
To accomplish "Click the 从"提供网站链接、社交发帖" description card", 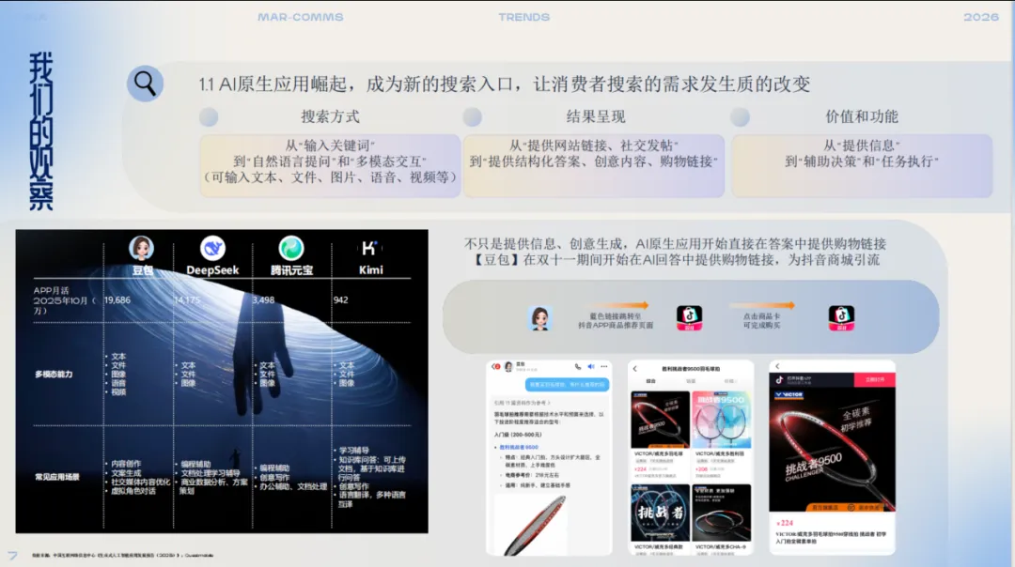I will point(594,165).
